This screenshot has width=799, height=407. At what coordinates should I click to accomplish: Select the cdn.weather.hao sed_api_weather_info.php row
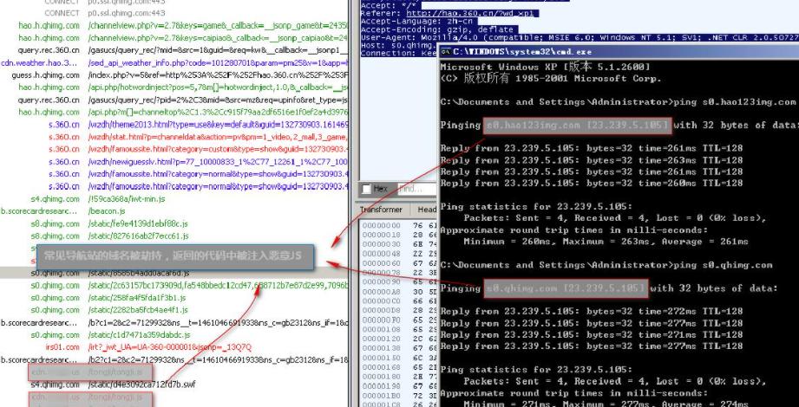tap(174, 62)
